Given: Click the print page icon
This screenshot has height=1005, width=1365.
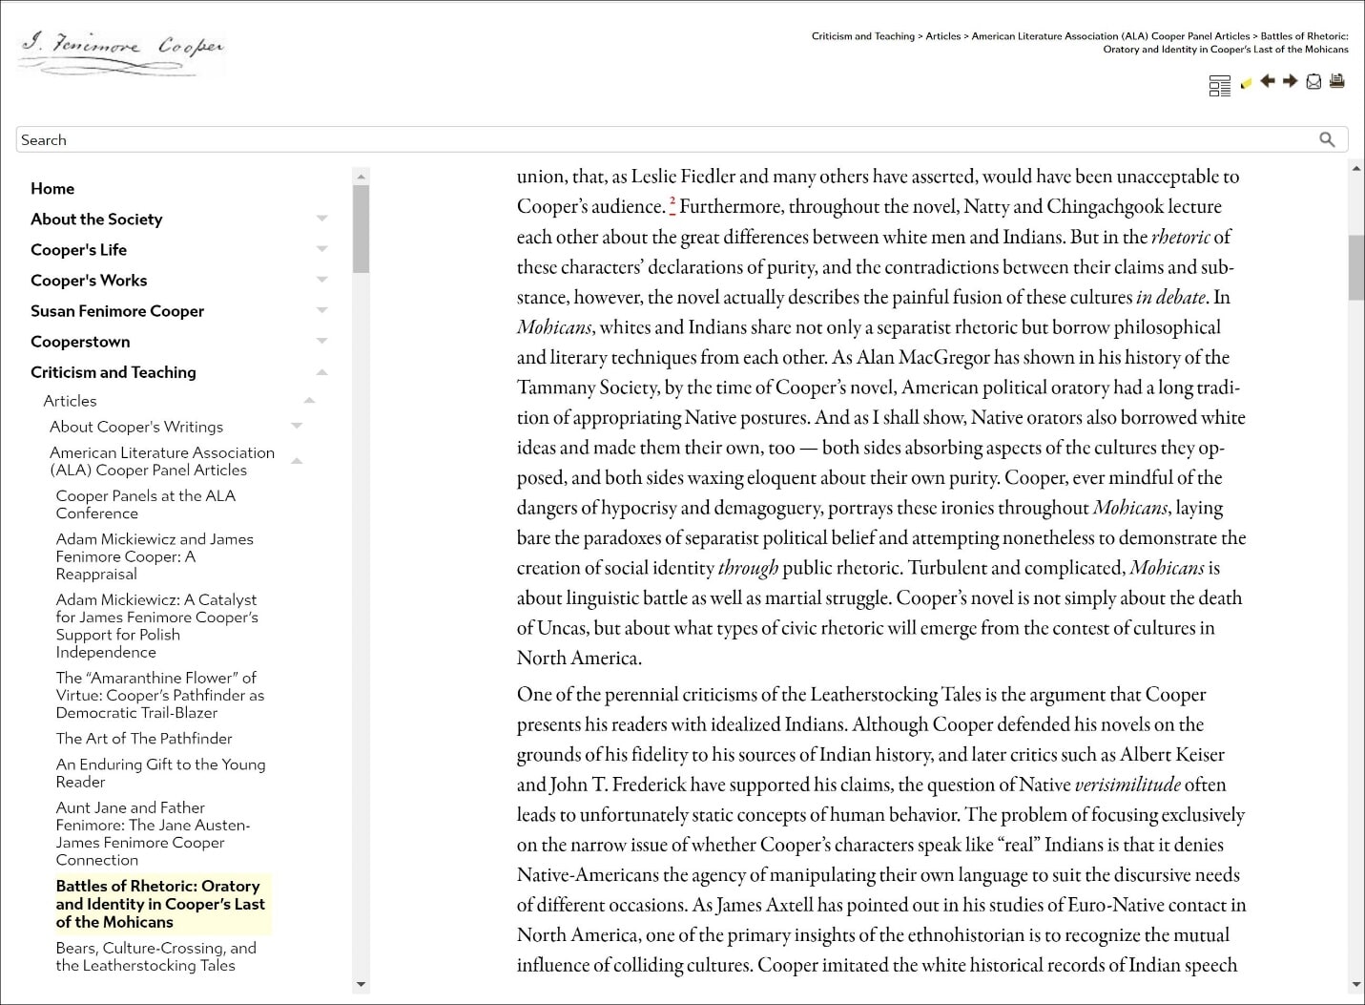Looking at the screenshot, I should (1337, 82).
